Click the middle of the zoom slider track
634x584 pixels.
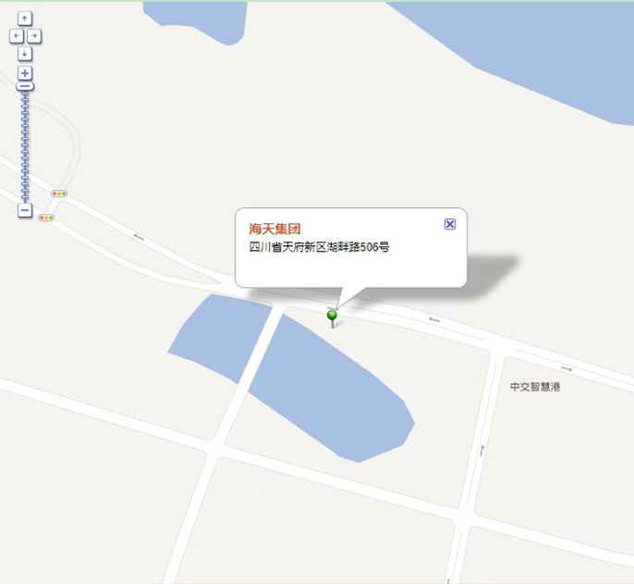(25, 146)
